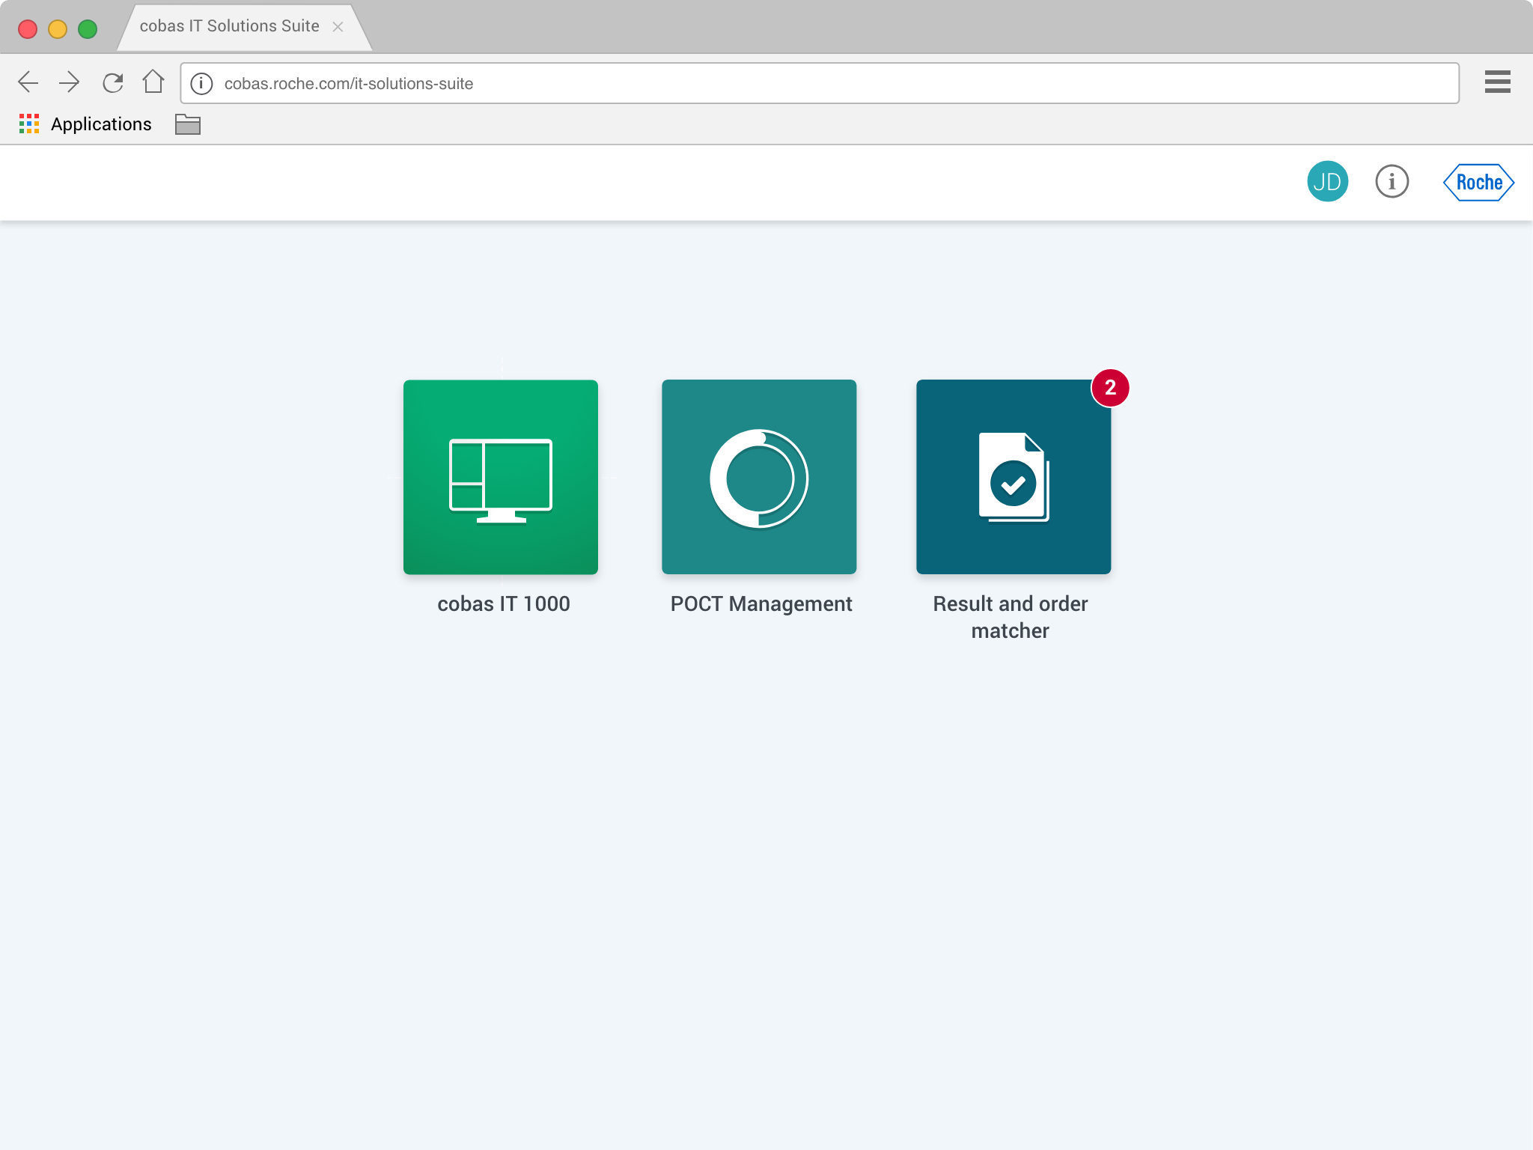
Task: Reload the page with refresh icon
Action: 112,82
